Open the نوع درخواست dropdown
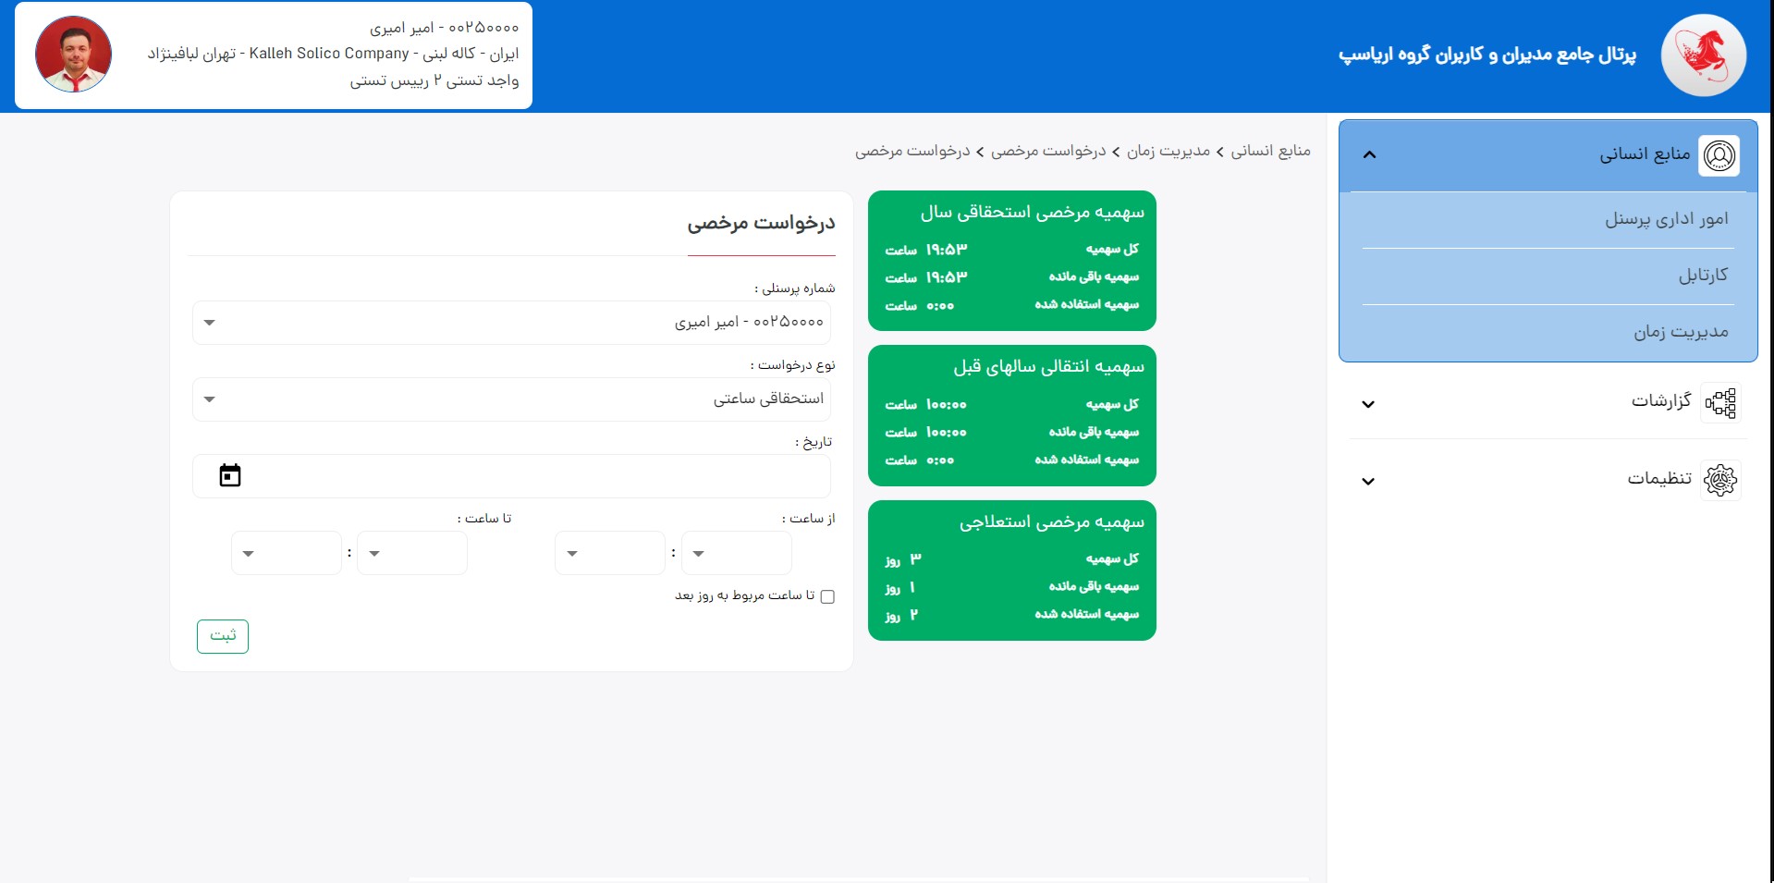Viewport: 1774px width, 883px height. tap(511, 399)
